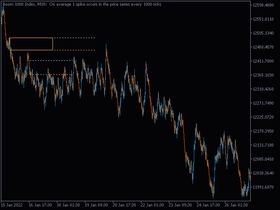This screenshot has width=280, height=210.
Task: Select the orange rectangle object on chart
Action: [x=31, y=44]
